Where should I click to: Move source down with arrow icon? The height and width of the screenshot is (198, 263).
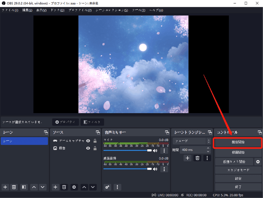pyautogui.click(x=93, y=187)
